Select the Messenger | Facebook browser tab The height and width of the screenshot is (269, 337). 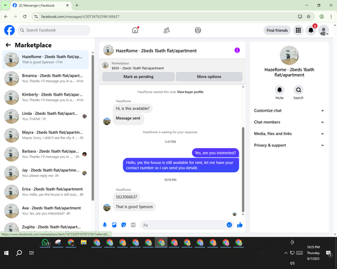pyautogui.click(x=41, y=5)
